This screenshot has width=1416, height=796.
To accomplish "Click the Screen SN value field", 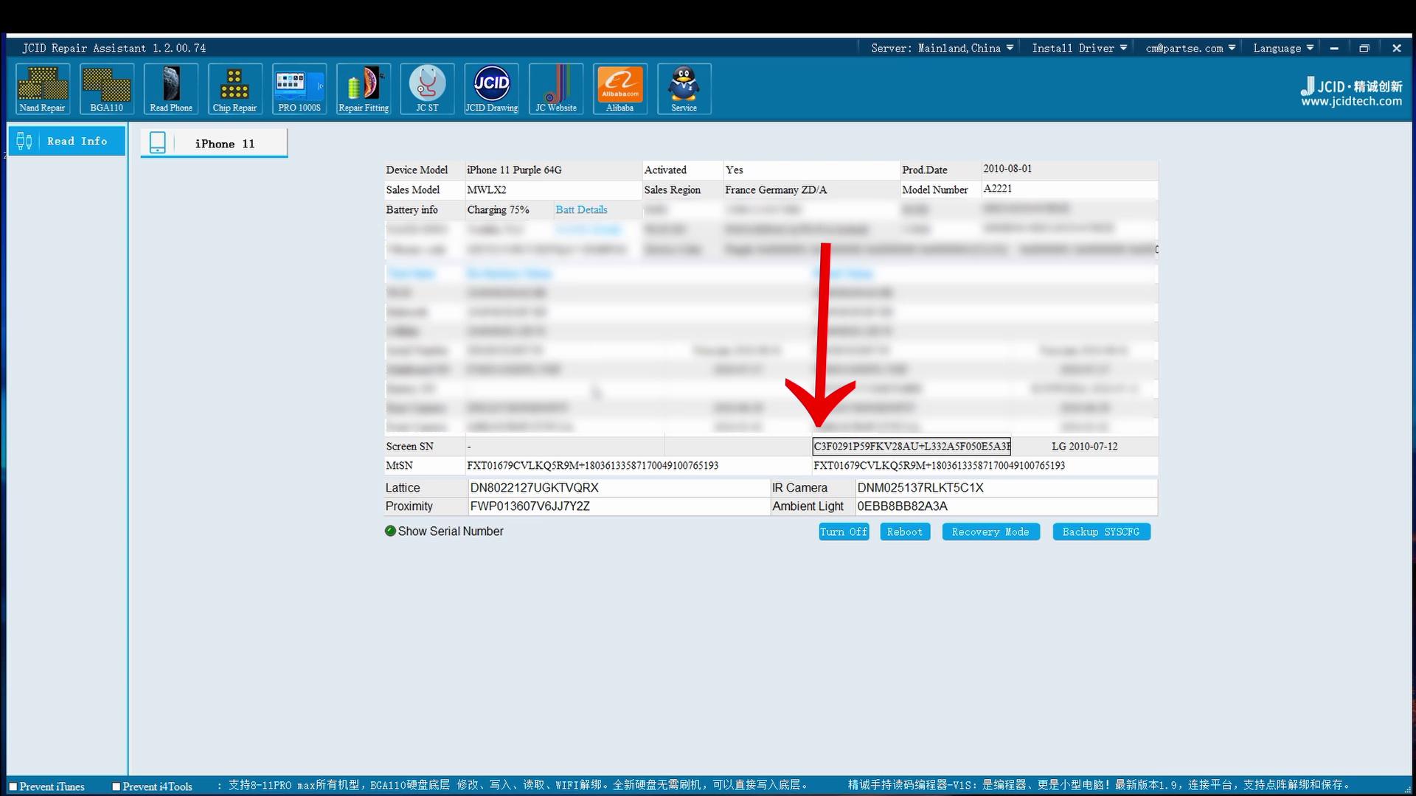I will [912, 446].
